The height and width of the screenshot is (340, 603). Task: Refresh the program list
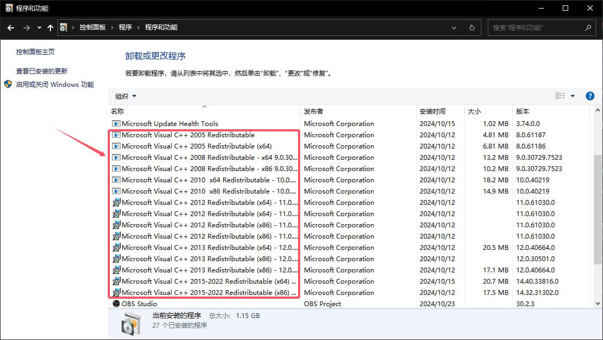tap(472, 28)
